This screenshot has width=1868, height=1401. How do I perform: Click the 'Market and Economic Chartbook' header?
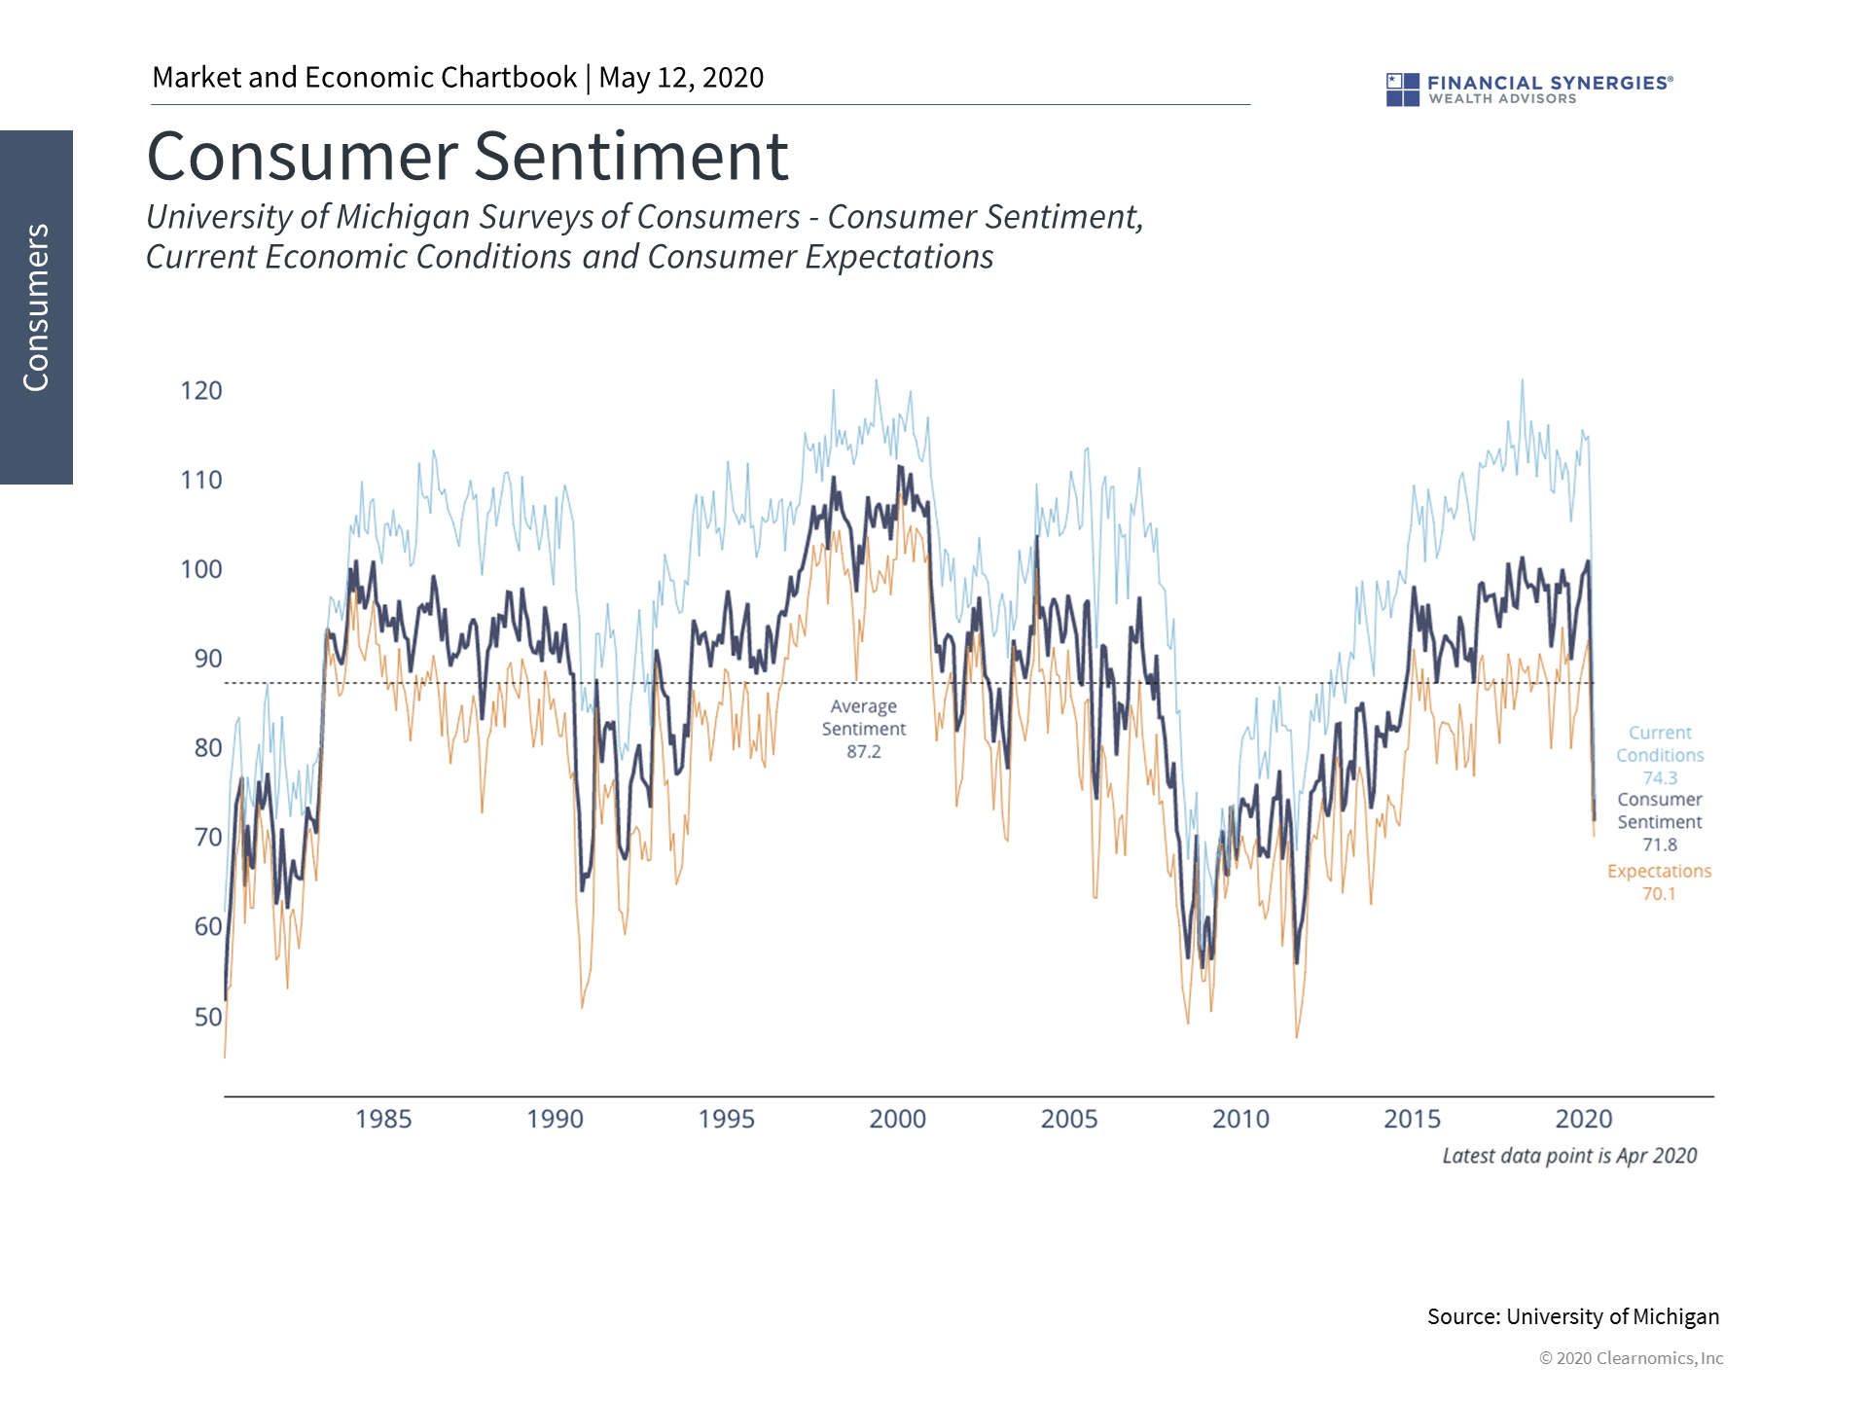pyautogui.click(x=364, y=77)
